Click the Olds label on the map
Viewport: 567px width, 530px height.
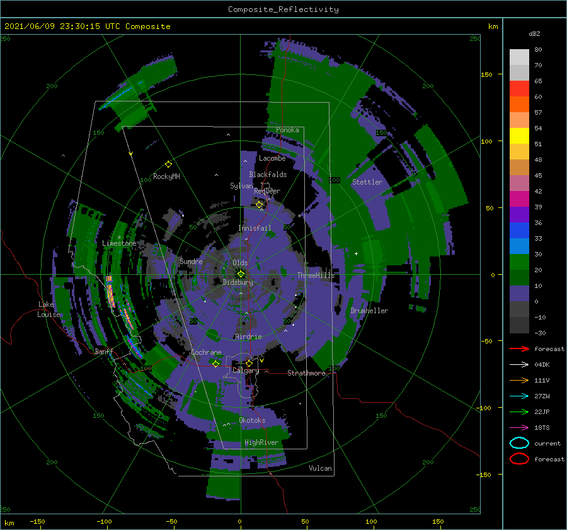(240, 263)
